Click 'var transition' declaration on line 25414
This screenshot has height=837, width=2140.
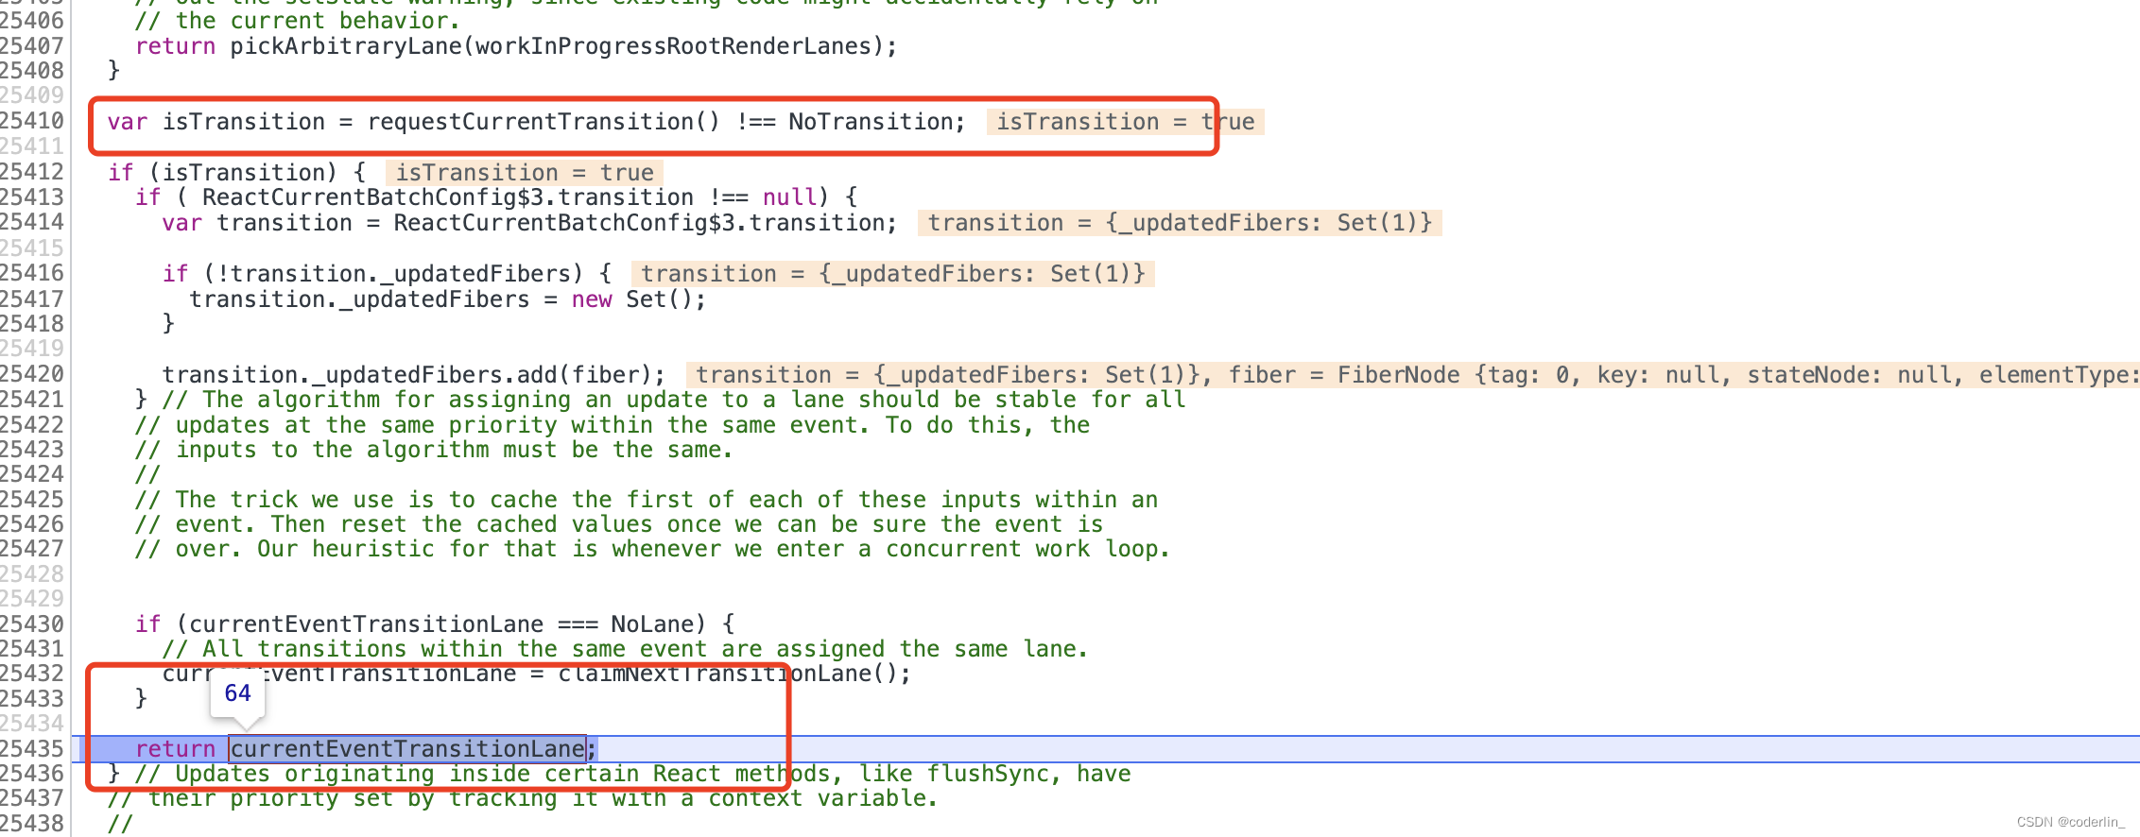pos(257,223)
